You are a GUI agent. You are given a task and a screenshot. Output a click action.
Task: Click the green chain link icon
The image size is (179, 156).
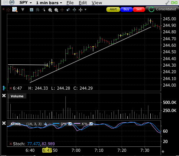click(x=174, y=3)
